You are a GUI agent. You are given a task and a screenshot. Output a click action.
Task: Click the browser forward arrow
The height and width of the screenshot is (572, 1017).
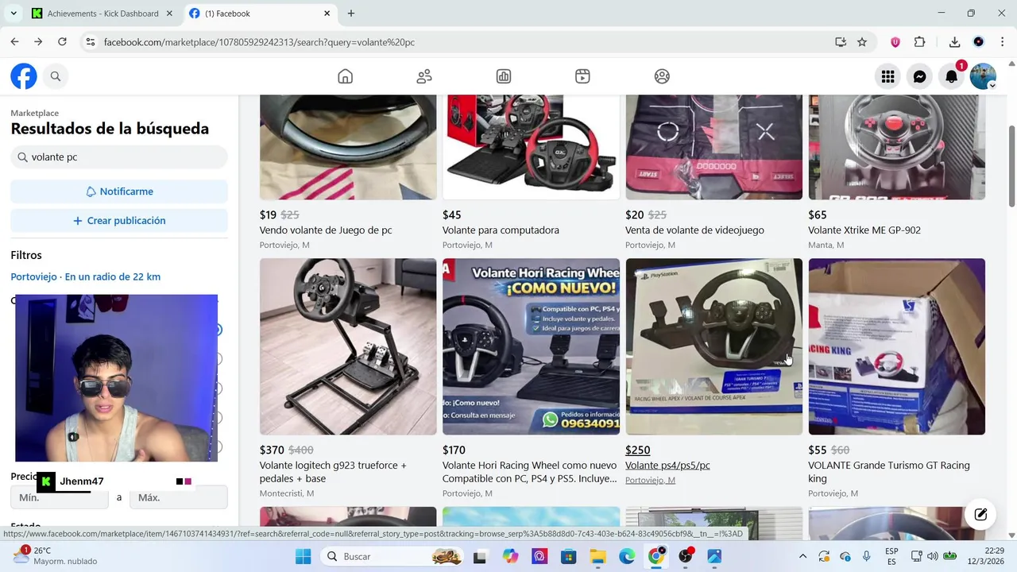[x=38, y=42]
